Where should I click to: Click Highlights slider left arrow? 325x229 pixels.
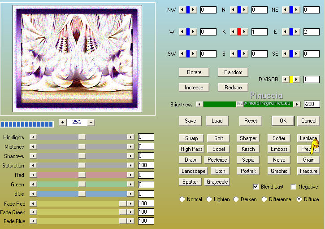point(33,137)
